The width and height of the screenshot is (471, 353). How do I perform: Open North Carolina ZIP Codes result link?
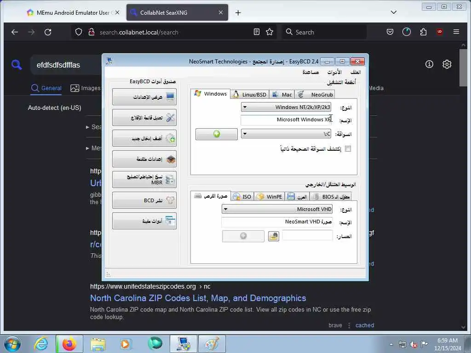198,298
